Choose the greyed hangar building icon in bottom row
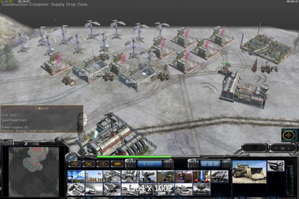The height and width of the screenshot is (199, 299). point(112,189)
